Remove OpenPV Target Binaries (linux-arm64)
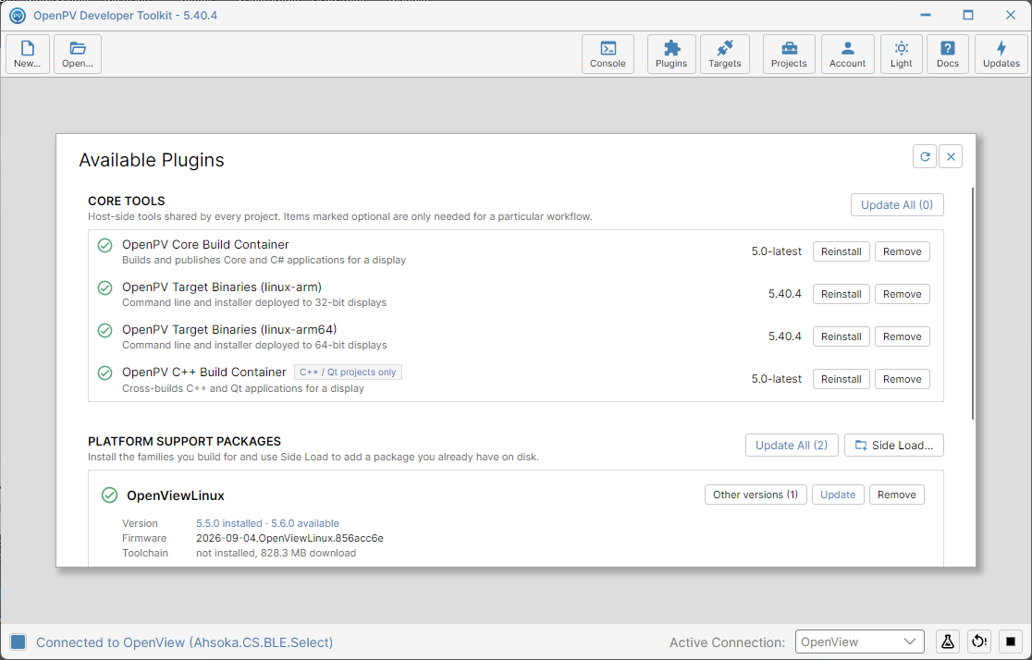1032x660 pixels. 903,336
